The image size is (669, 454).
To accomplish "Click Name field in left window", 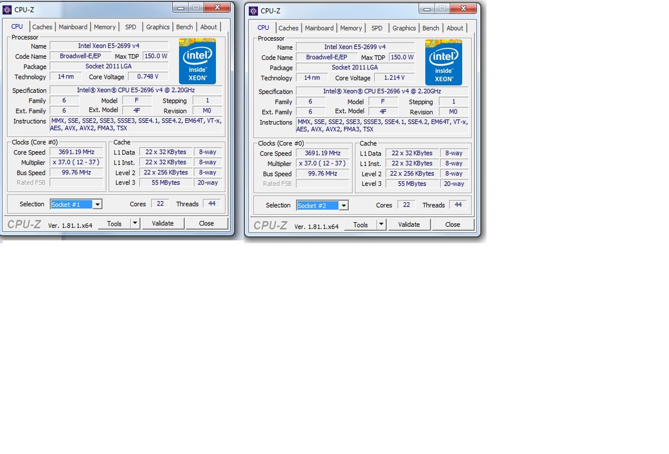I will point(109,46).
